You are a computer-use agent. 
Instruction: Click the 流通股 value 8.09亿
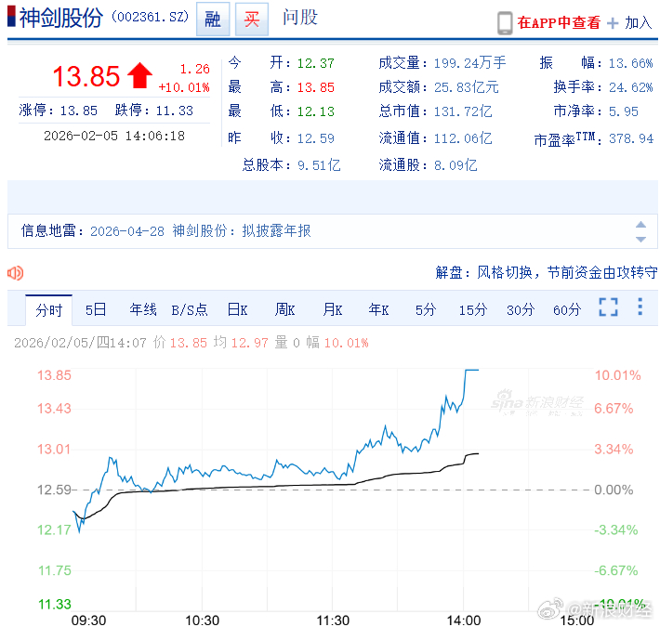[x=455, y=165]
